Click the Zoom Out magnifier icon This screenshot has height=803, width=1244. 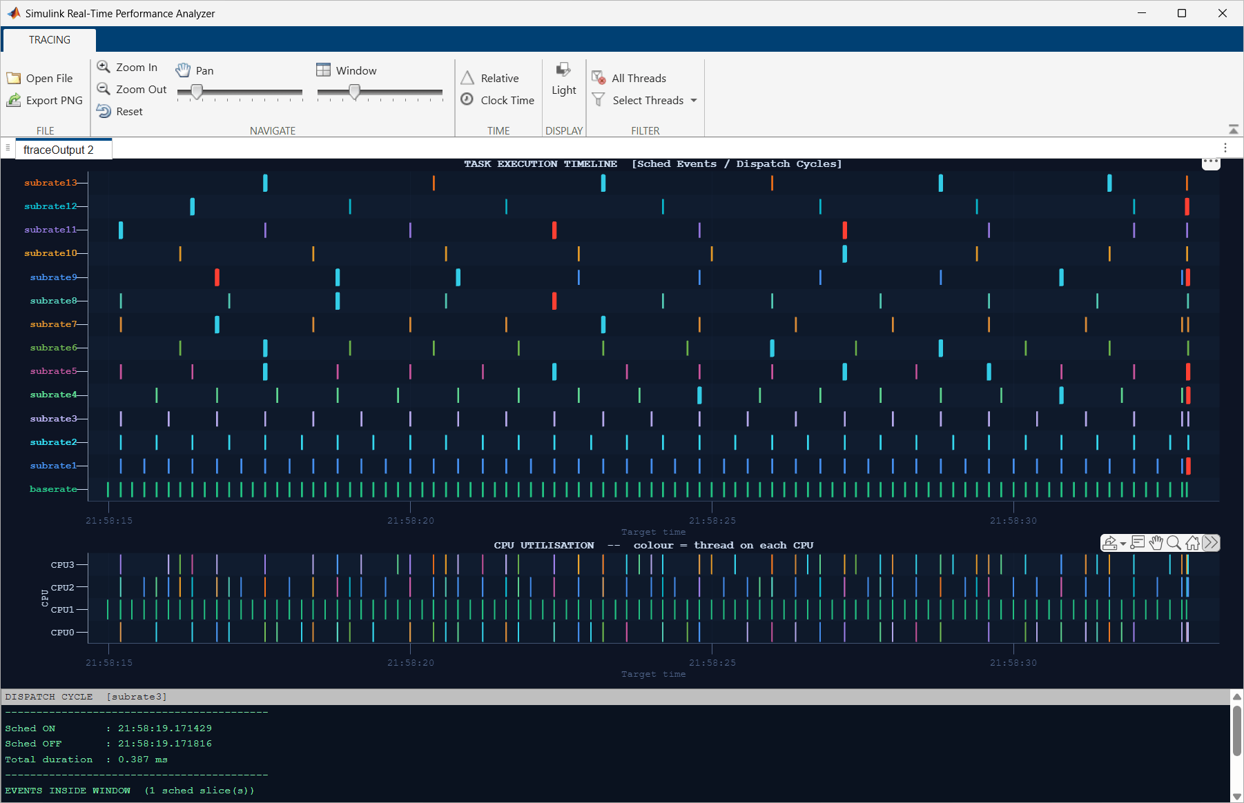coord(104,89)
